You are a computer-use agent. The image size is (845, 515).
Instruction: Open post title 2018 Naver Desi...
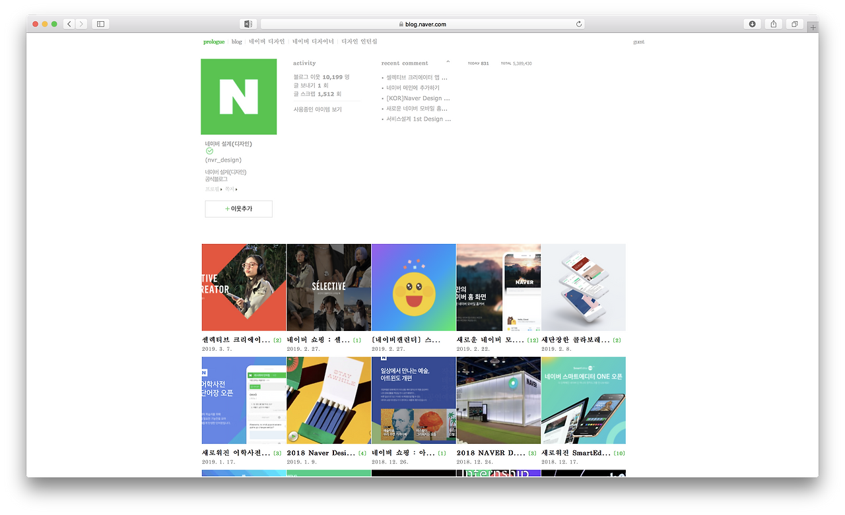[x=321, y=453]
